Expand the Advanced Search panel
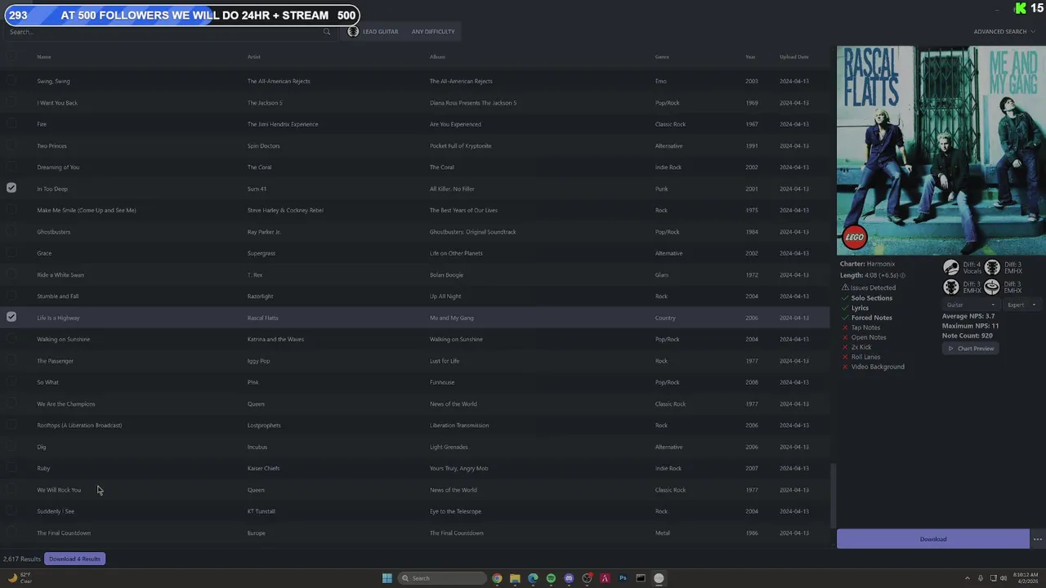Viewport: 1046px width, 588px height. 1004,32
